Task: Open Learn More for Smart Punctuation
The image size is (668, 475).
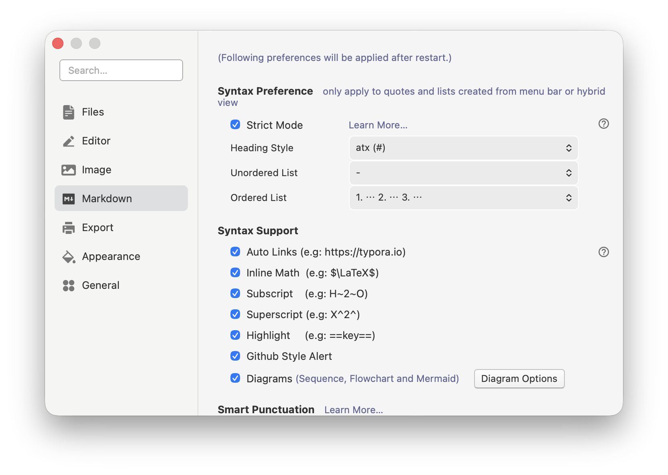Action: click(353, 410)
